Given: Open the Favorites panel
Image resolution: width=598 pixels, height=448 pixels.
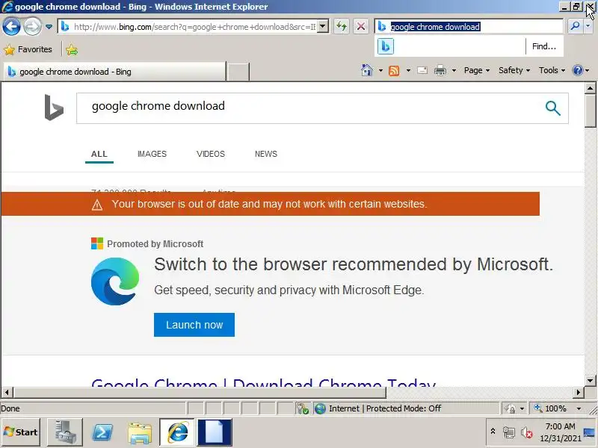Looking at the screenshot, I should 28,49.
